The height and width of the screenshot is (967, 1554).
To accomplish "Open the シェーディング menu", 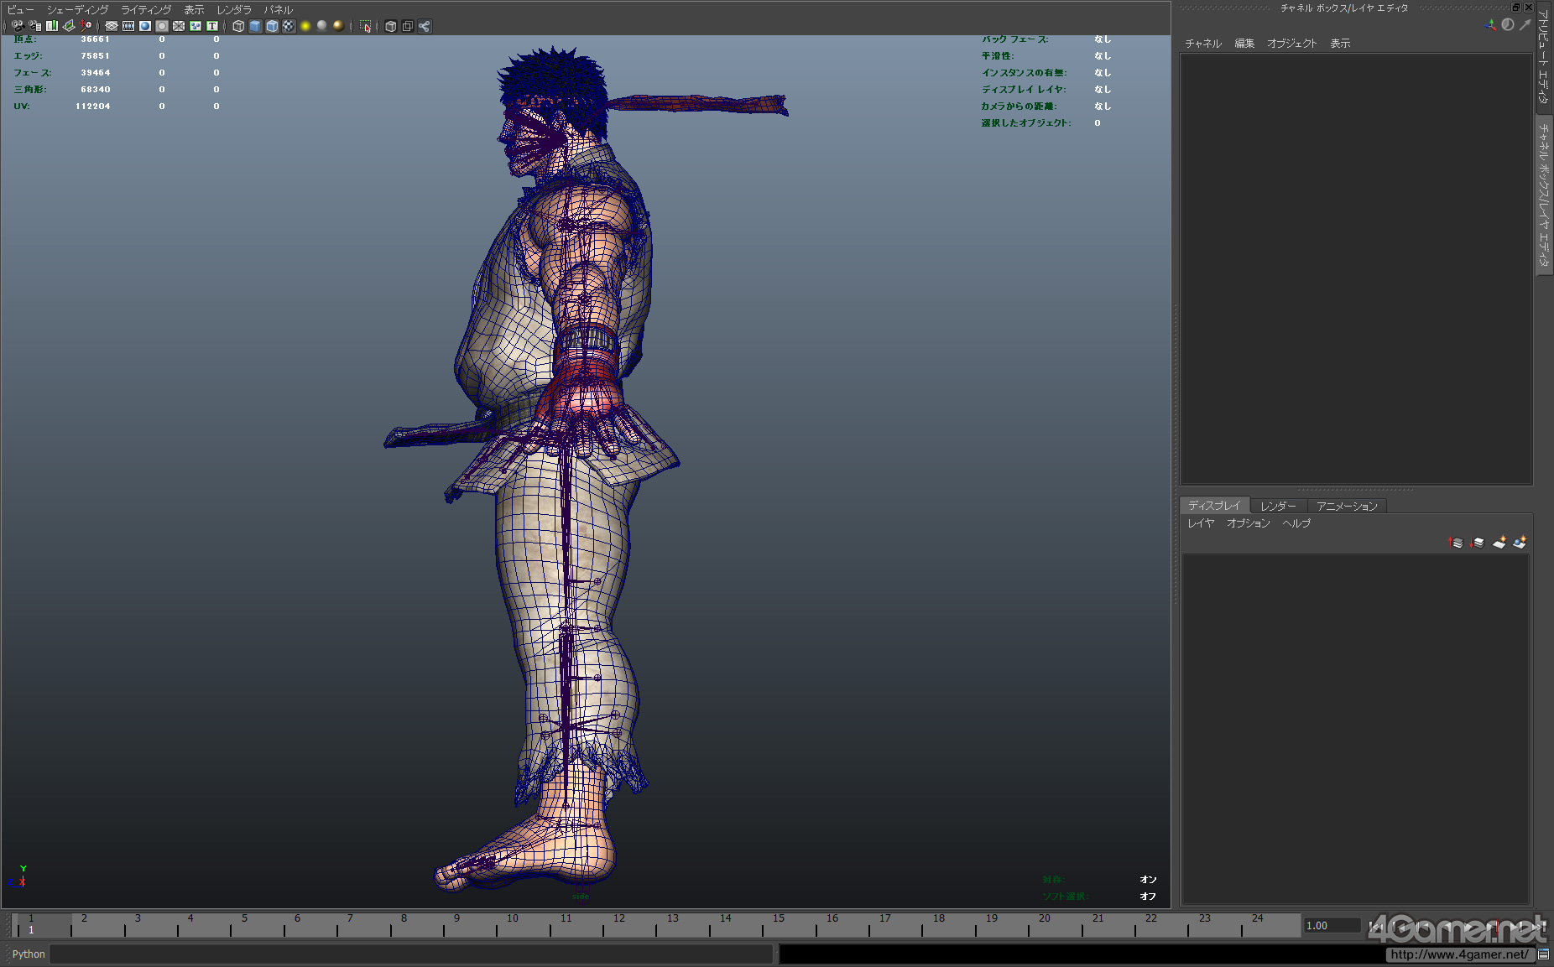I will [x=77, y=10].
